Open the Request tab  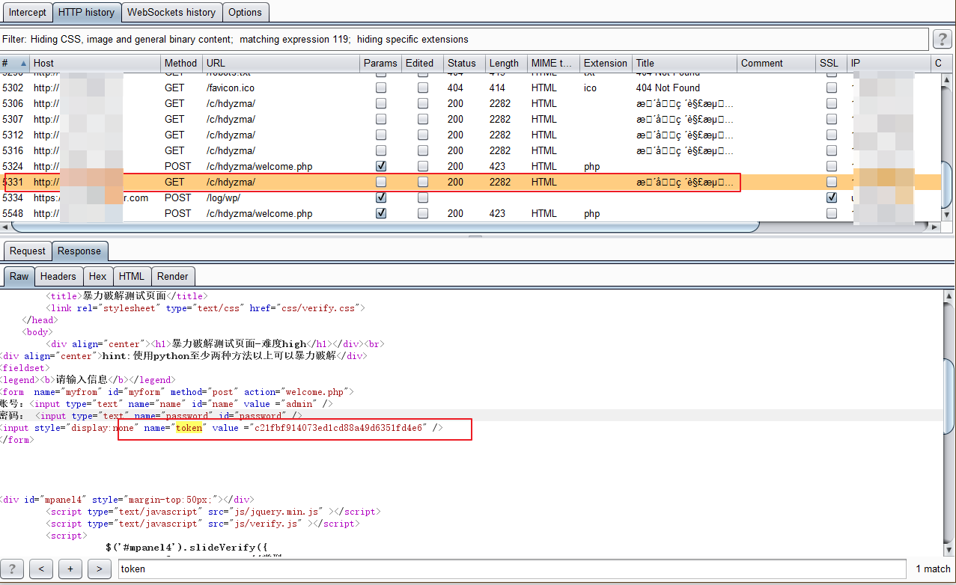[x=28, y=251]
